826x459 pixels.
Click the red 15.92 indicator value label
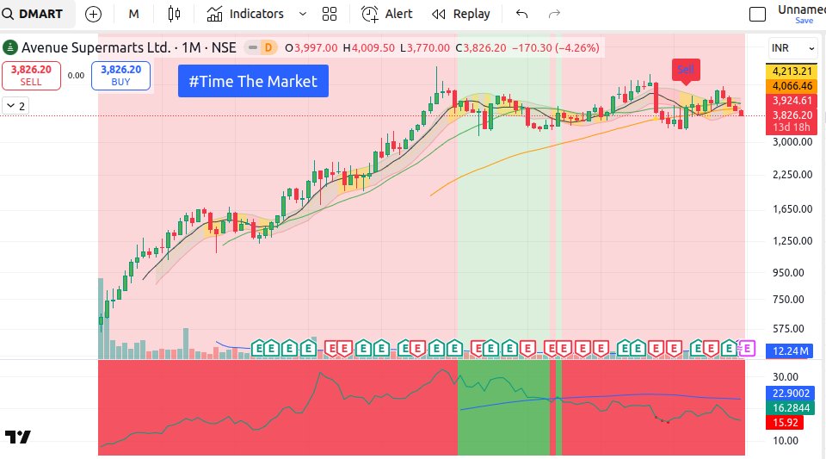click(x=786, y=423)
